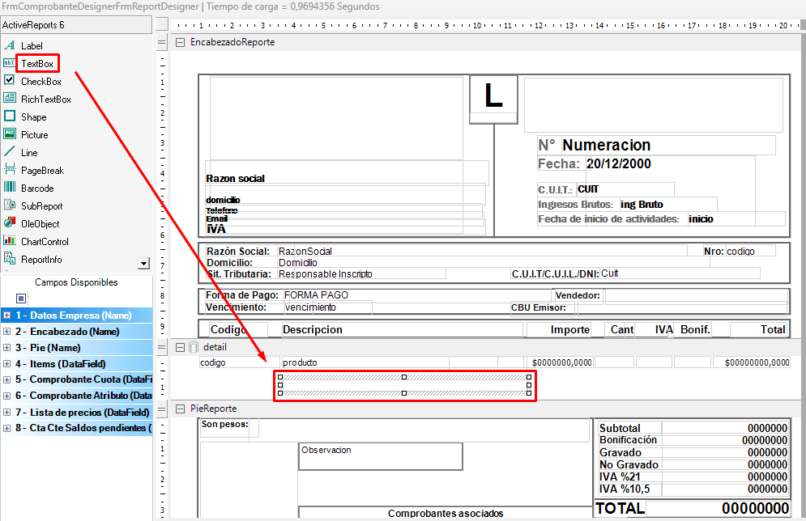This screenshot has width=806, height=521.
Task: Select the TextBox tool
Action: 36,64
